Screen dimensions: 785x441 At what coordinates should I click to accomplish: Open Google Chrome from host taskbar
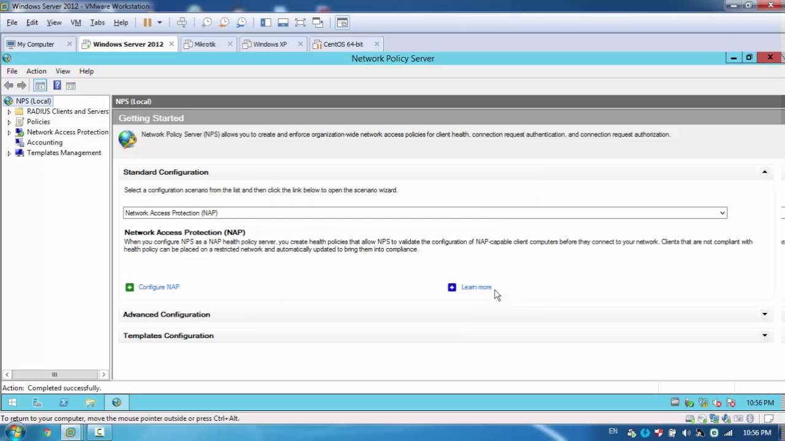click(47, 432)
